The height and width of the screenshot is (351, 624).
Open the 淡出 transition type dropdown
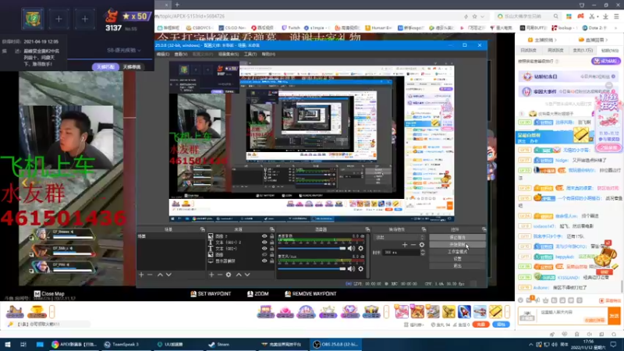point(399,237)
